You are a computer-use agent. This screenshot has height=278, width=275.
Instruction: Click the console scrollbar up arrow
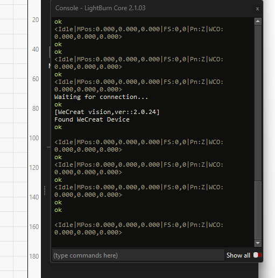point(258,22)
